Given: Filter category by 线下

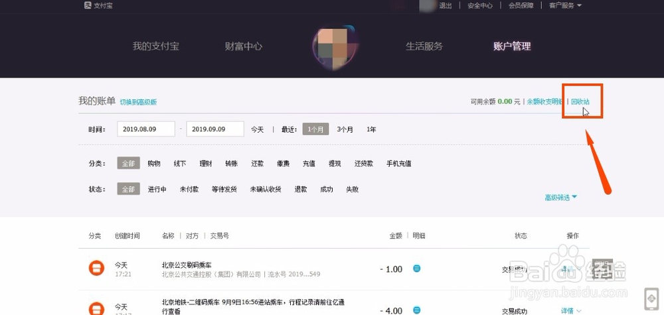Looking at the screenshot, I should (180, 164).
